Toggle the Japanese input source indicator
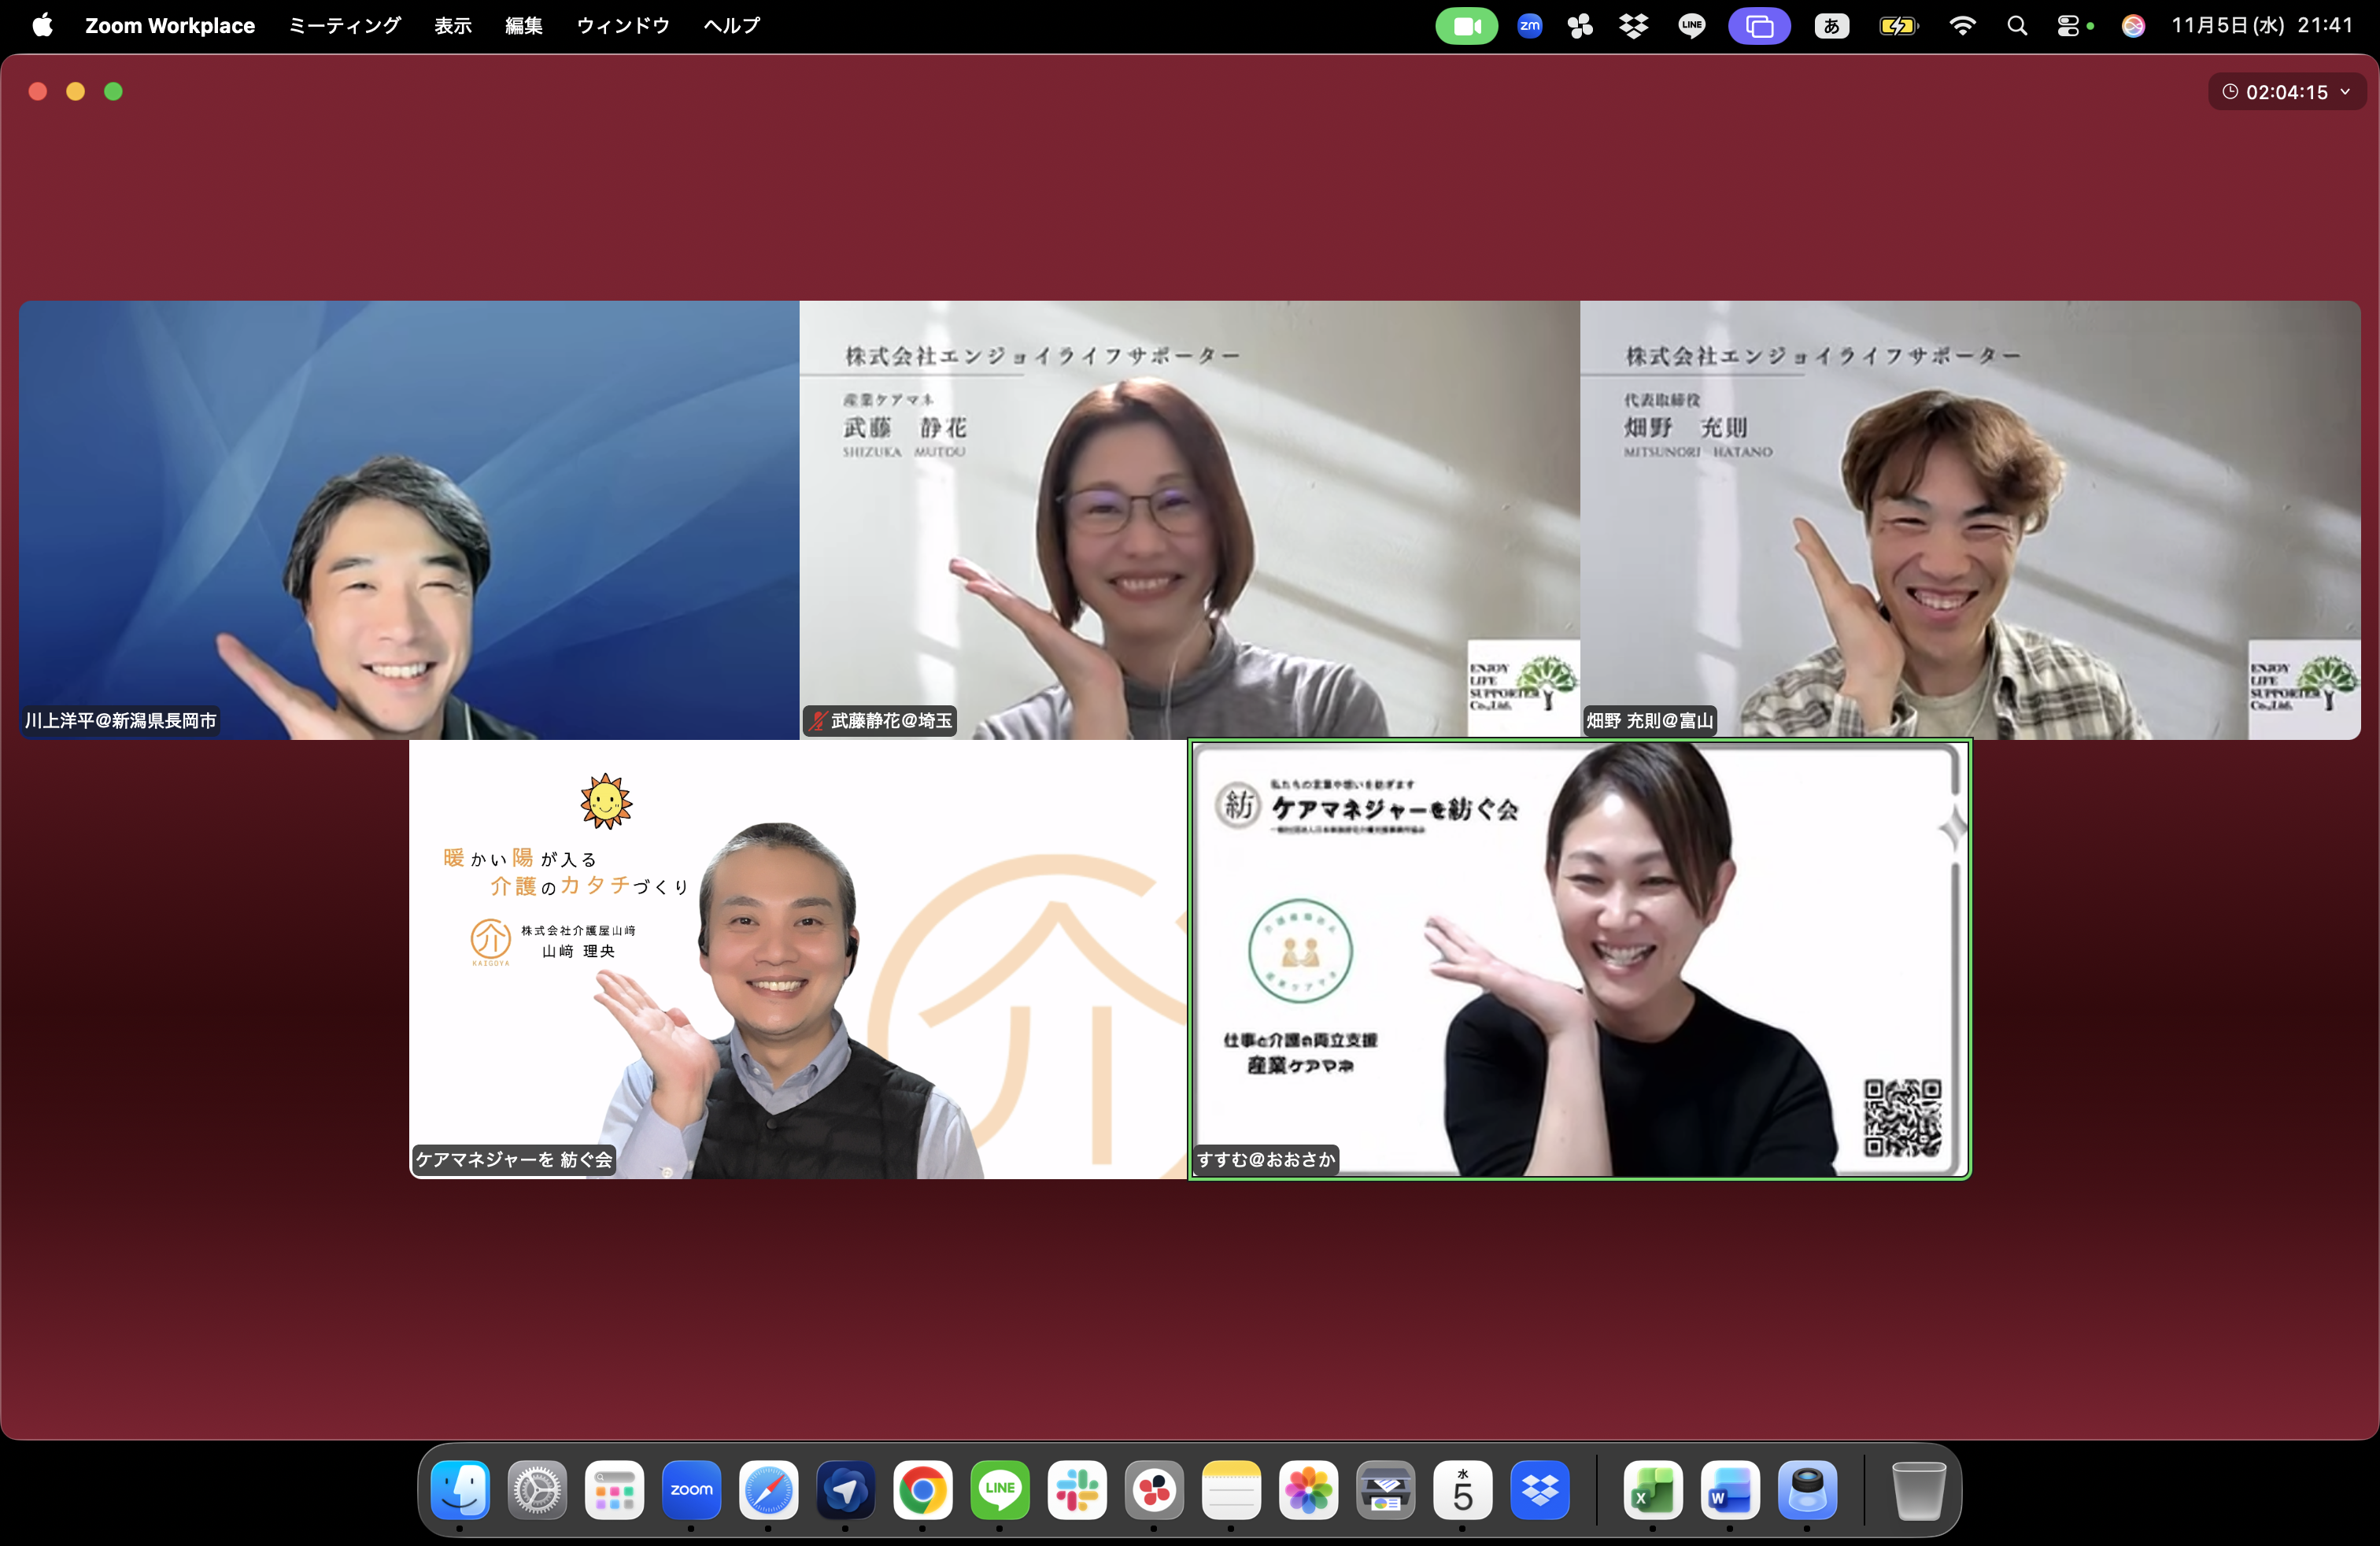The height and width of the screenshot is (1546, 2380). pyautogui.click(x=1831, y=26)
